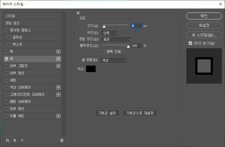Image resolution: width=225 pixels, height=147 pixels.
Task: Click the 크기 px input field
Action: coord(137,26)
